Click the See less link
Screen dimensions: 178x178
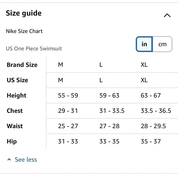point(26,160)
